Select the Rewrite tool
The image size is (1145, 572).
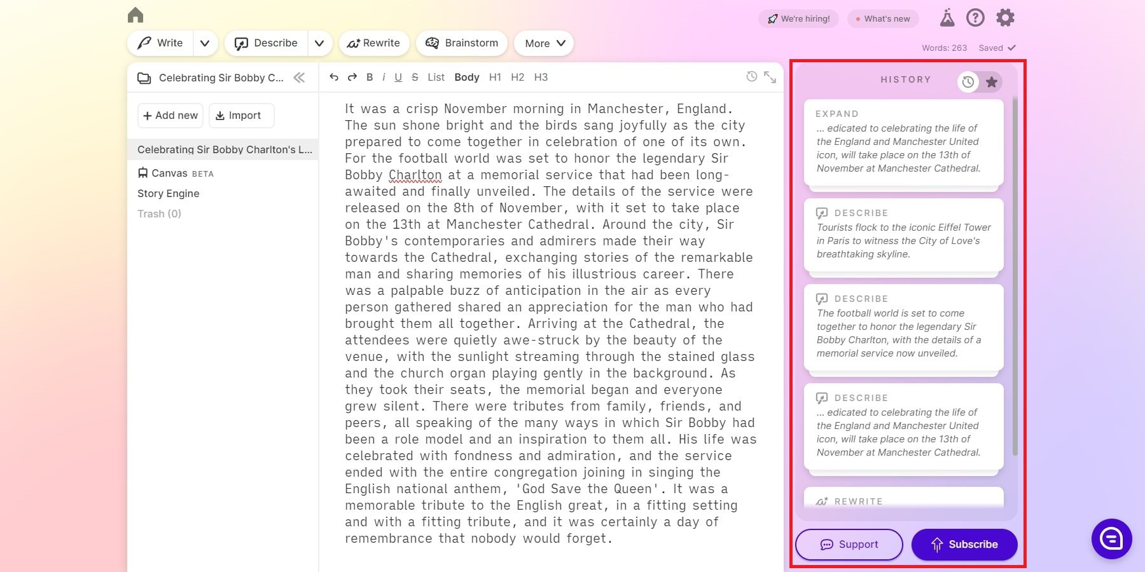coord(375,43)
